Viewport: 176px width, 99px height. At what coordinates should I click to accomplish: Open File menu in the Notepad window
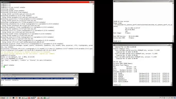pyautogui.click(x=2, y=76)
